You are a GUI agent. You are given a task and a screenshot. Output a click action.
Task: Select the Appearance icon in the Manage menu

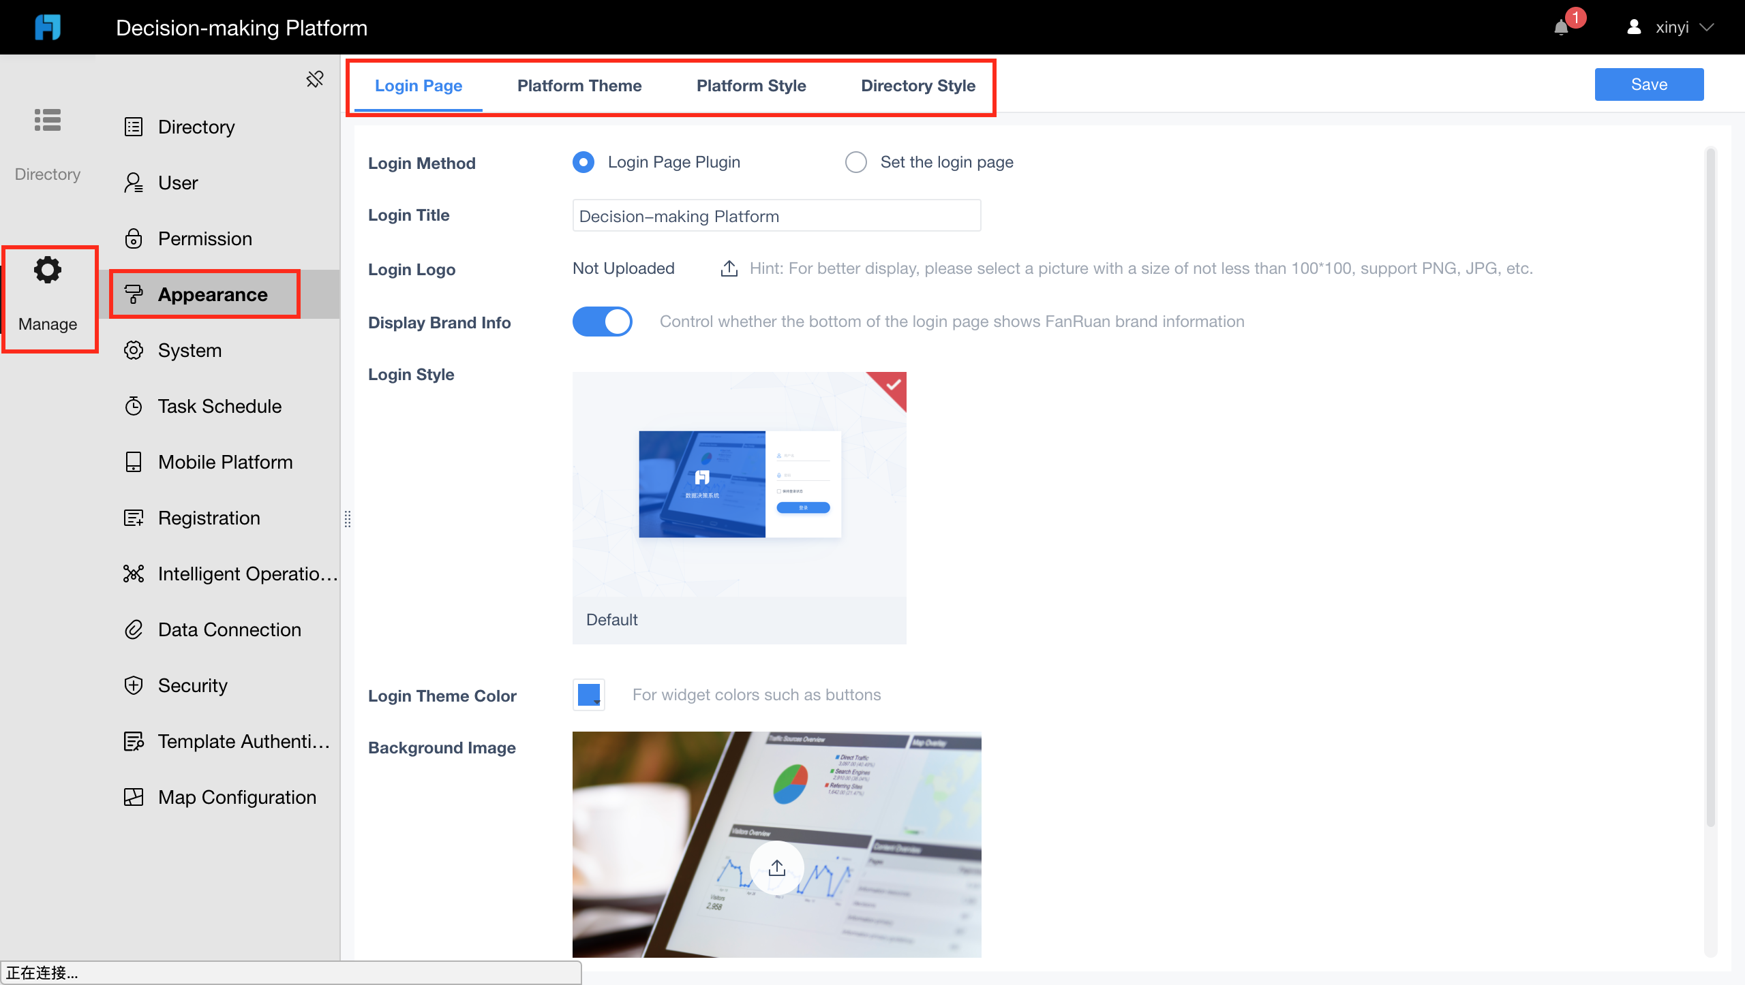(133, 294)
